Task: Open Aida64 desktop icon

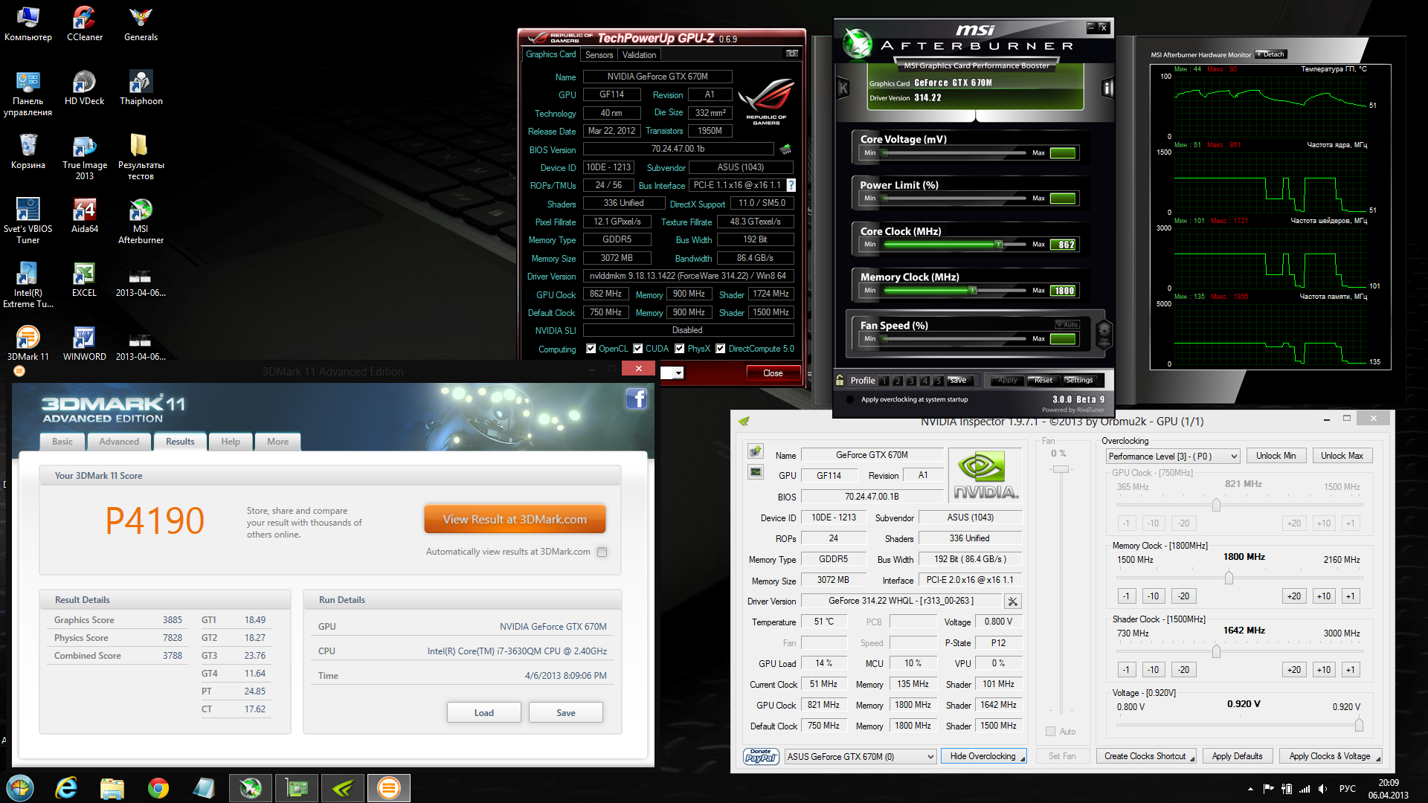Action: tap(84, 216)
